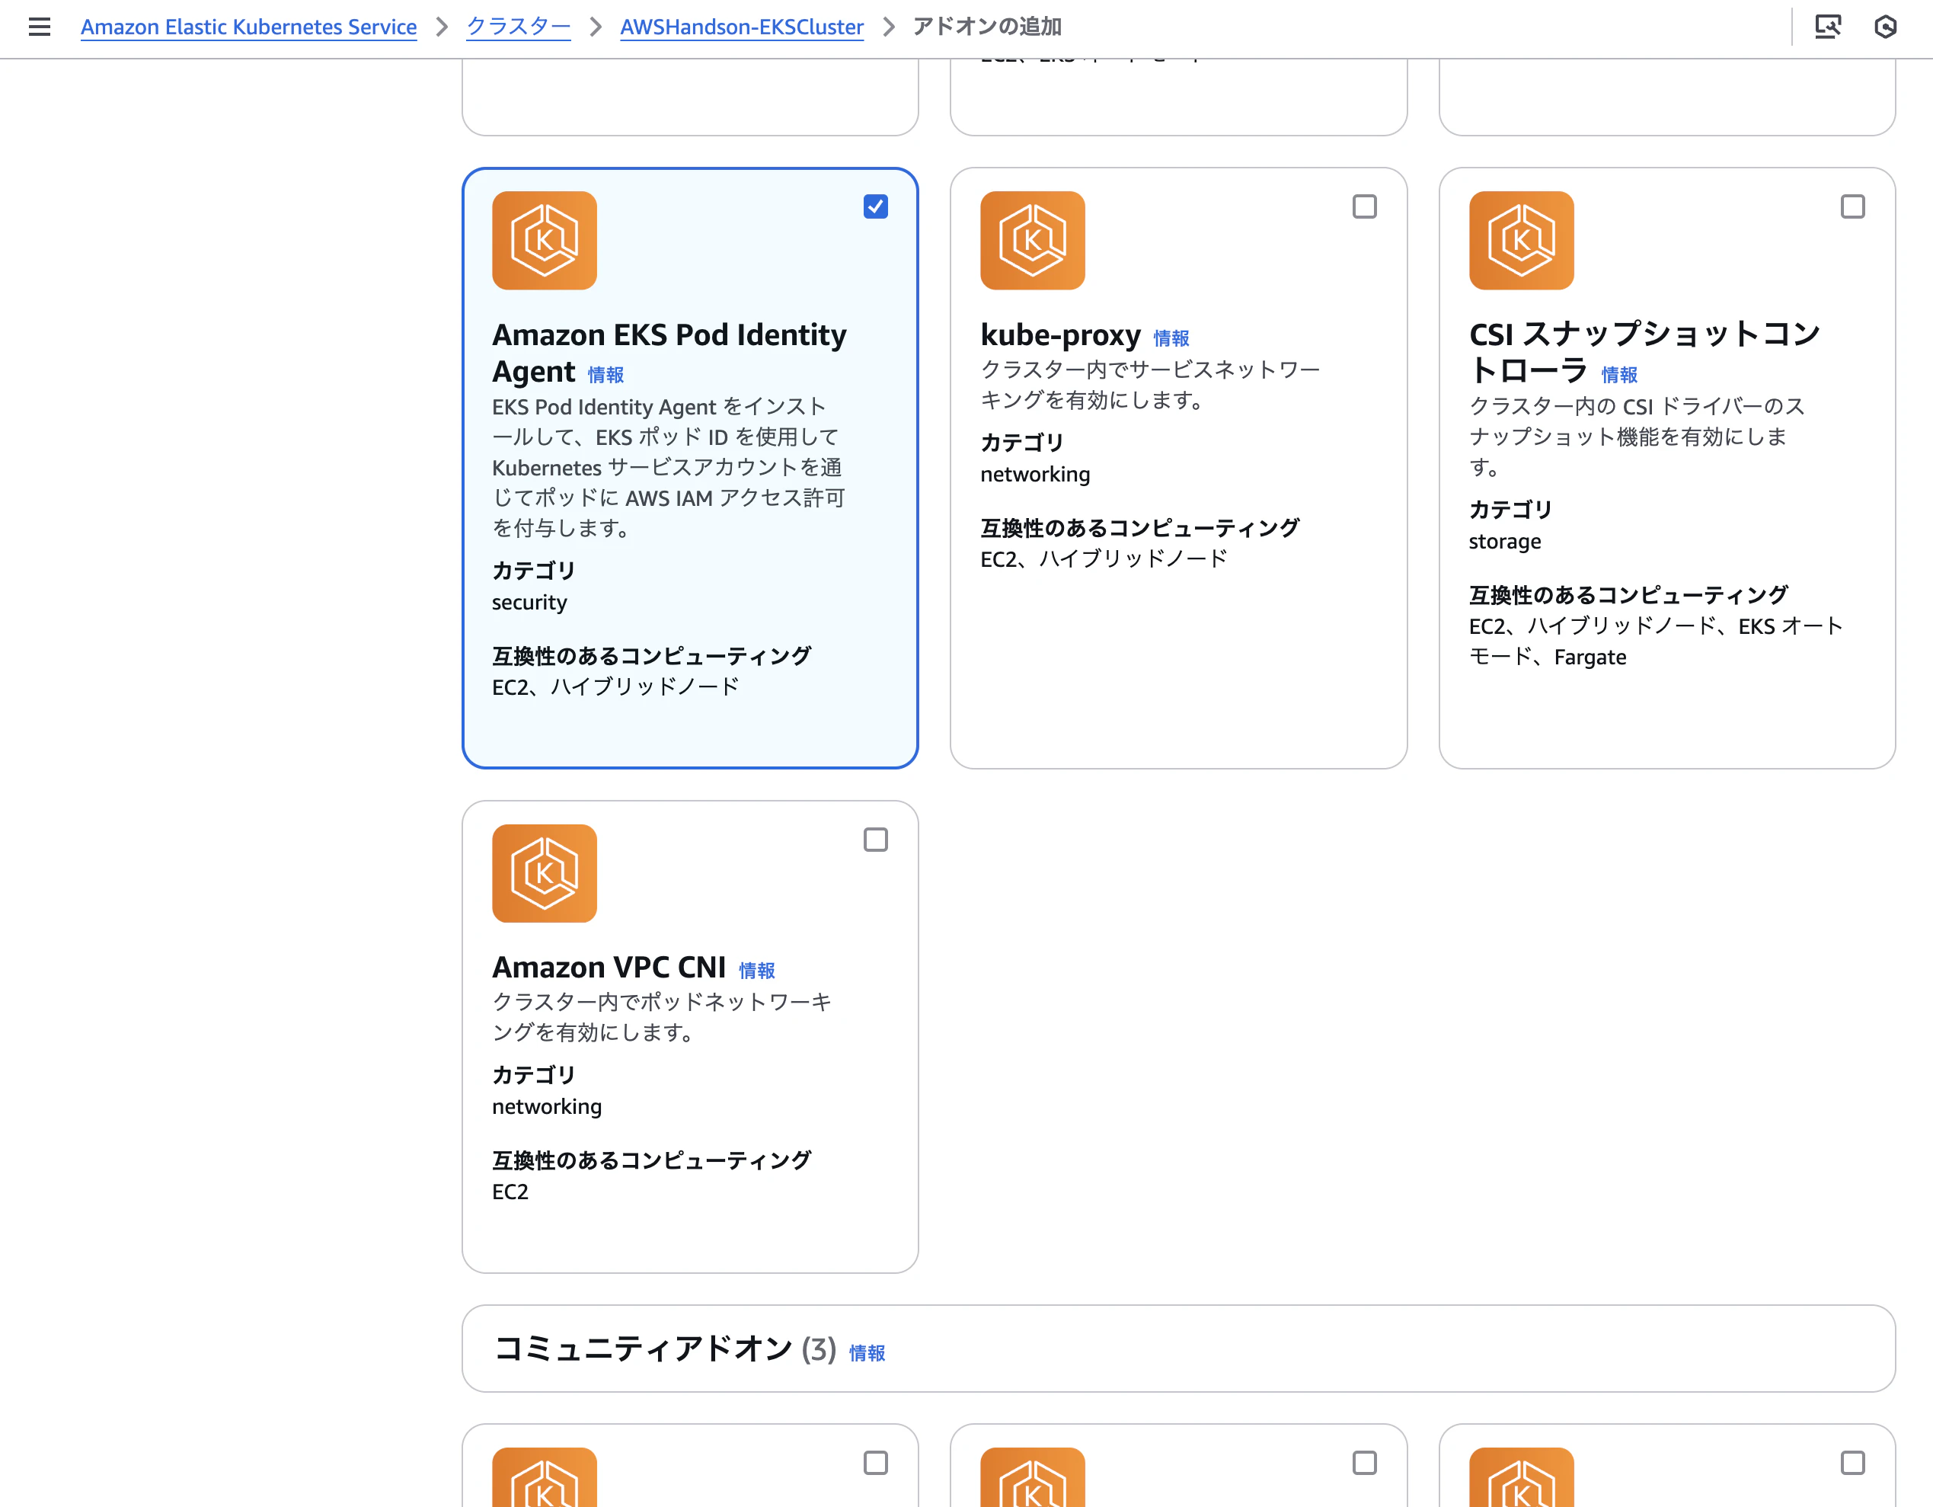Click the kube-proxy card title
Screen dimensions: 1933x1507
click(1060, 335)
